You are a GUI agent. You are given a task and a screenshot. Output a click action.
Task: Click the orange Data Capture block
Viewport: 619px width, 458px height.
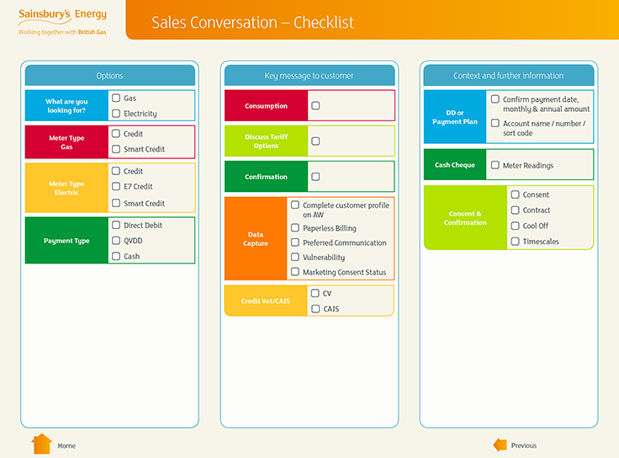tap(256, 238)
